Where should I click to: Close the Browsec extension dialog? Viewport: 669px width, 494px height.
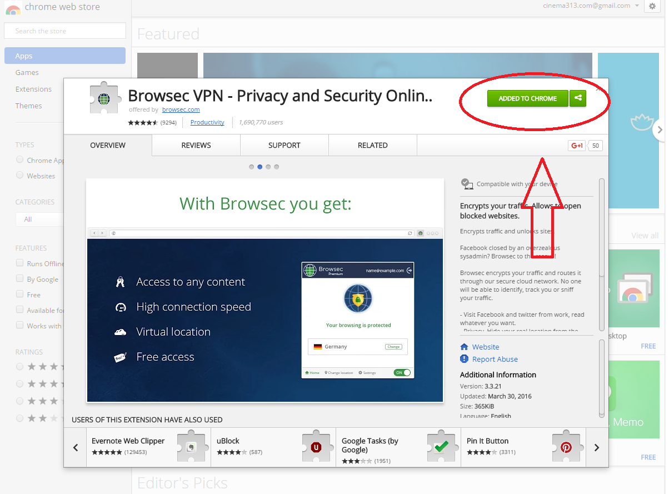click(598, 88)
